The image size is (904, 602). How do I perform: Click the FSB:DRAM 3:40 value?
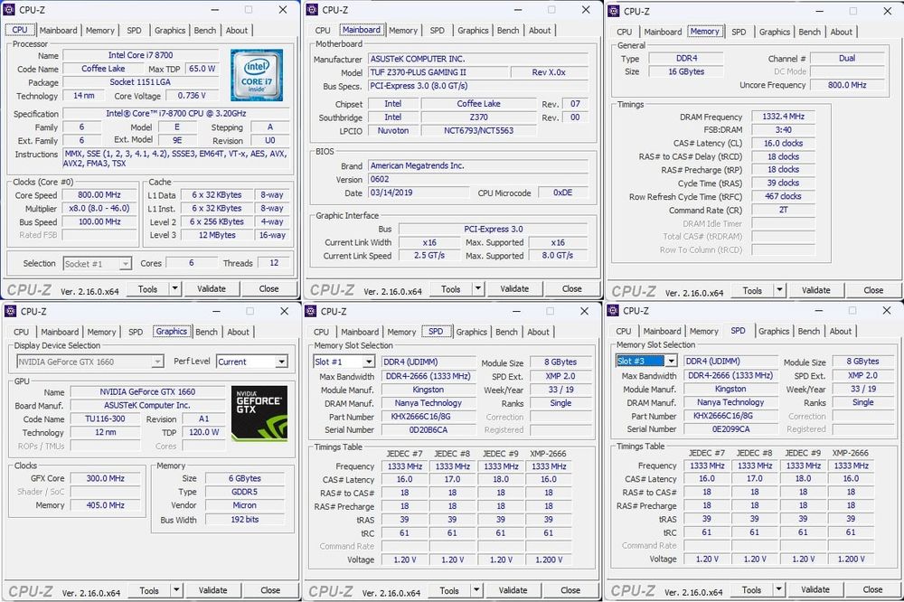783,130
